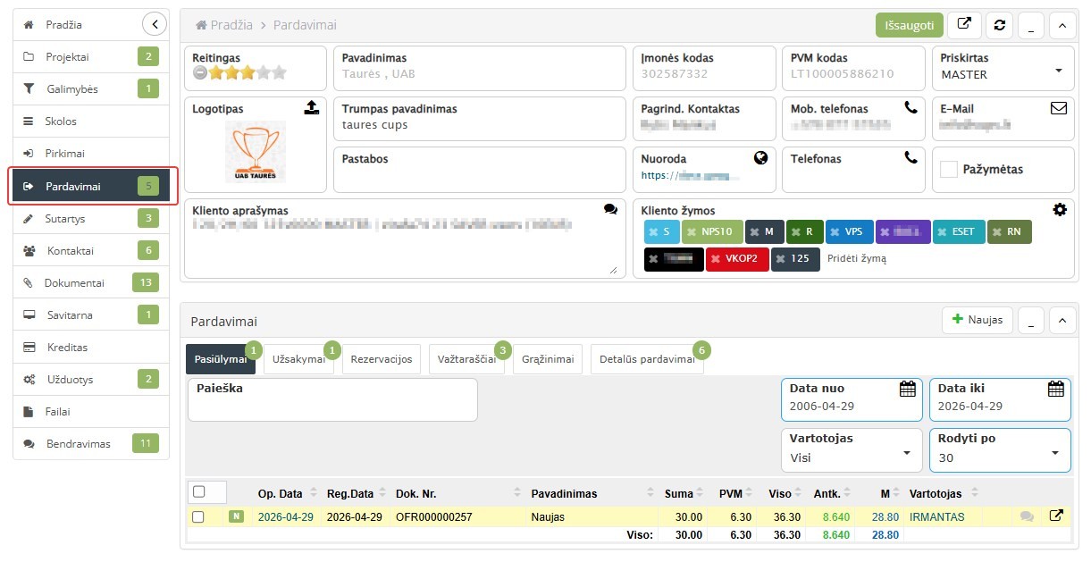Image resolution: width=1091 pixels, height=562 pixels.
Task: Open the Nuoroda https link
Action: [x=692, y=176]
